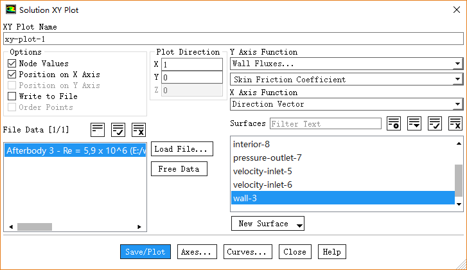The width and height of the screenshot is (467, 270).
Task: Select all surfaces icon
Action: pos(435,123)
